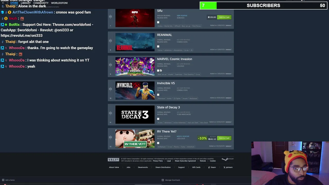Screen dimensions: 329x185
Task: Click the drag handle on the Sifu row
Action: pyautogui.click(x=110, y=16)
